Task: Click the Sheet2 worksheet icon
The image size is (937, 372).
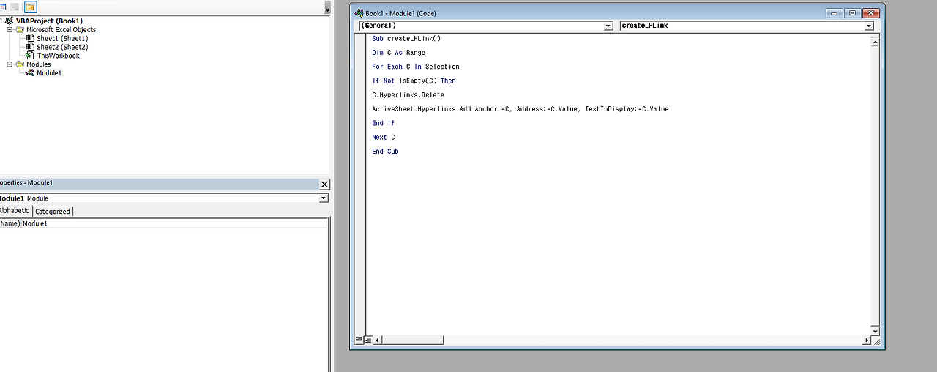Action: [30, 47]
